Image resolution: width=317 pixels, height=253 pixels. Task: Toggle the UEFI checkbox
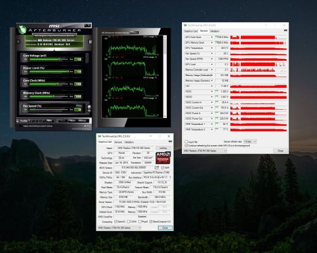tap(162, 167)
